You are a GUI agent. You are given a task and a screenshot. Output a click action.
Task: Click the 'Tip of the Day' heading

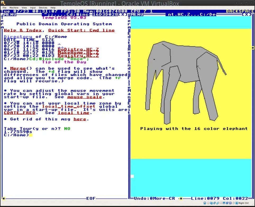64,62
